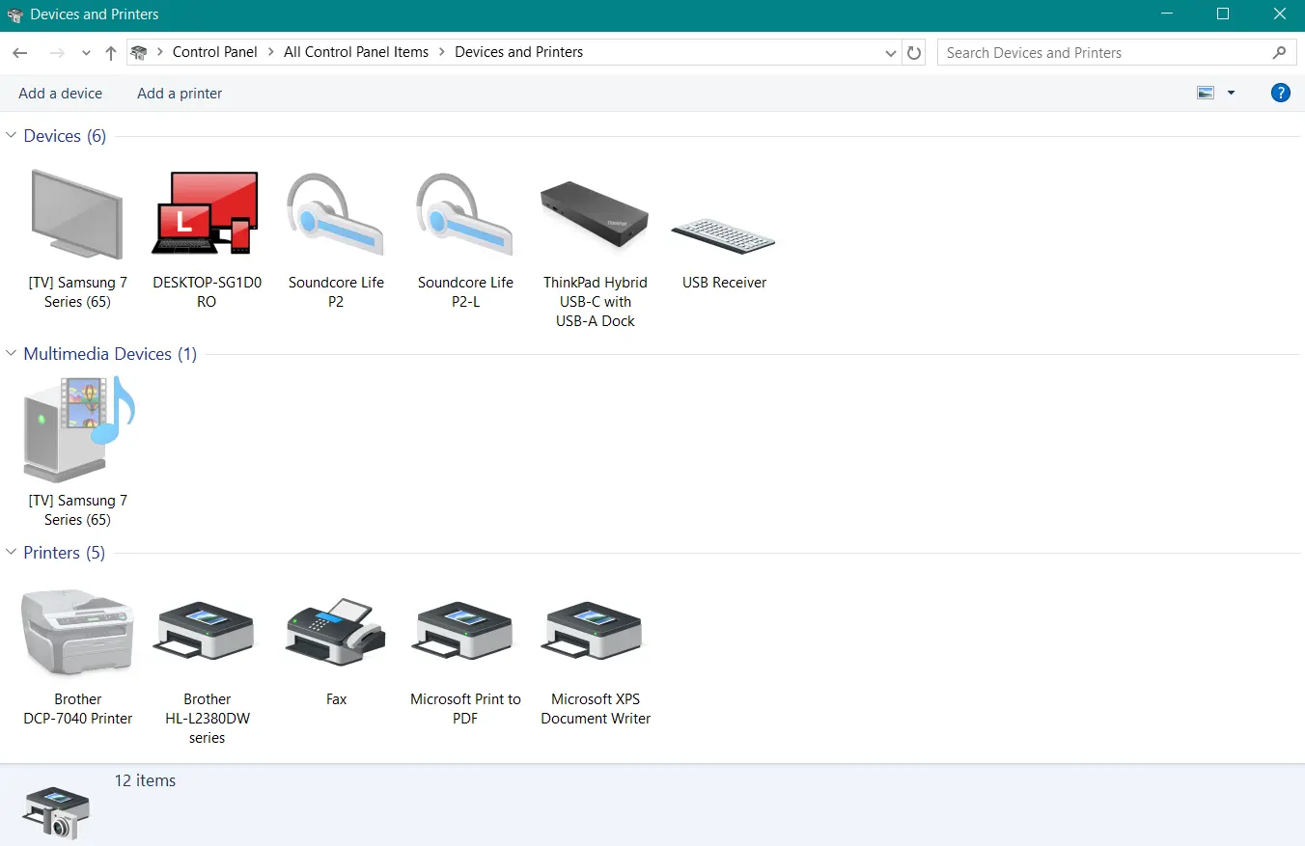
Task: Click Add a device
Action: click(x=60, y=94)
